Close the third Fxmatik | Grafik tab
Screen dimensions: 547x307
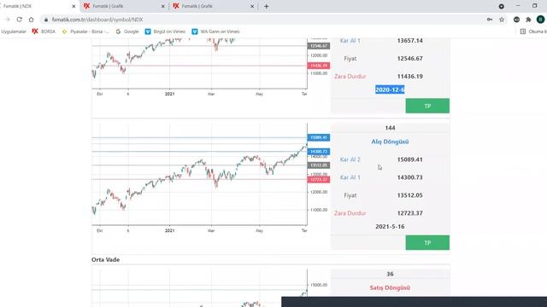tap(252, 6)
